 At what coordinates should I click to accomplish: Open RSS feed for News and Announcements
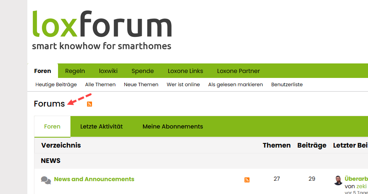[x=247, y=180]
